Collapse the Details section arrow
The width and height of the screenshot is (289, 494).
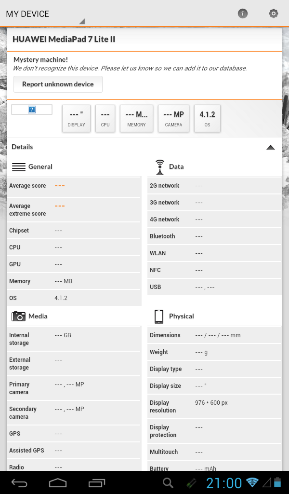click(270, 147)
